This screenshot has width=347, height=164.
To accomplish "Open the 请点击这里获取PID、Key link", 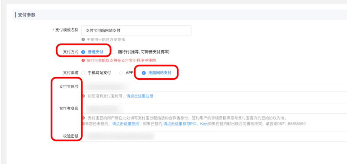I will pyautogui.click(x=185, y=124).
